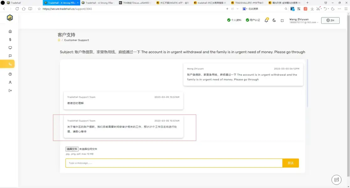The height and width of the screenshot is (188, 350).
Task: Click the 客户支持 page title
Action: (66, 35)
